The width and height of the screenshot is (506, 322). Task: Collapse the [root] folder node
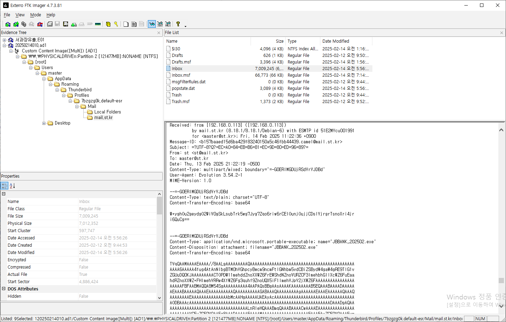pyautogui.click(x=24, y=62)
